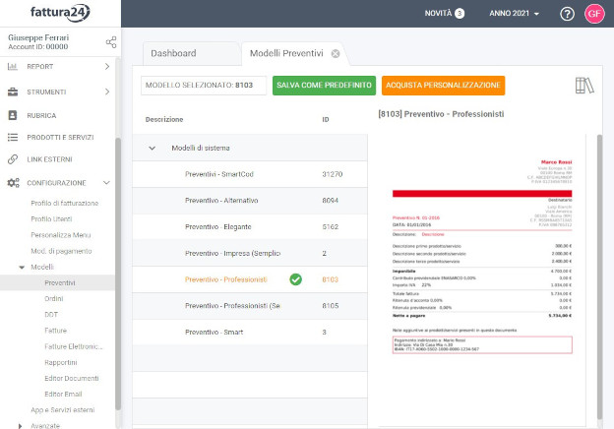Open LINK ESTERNI menu item
This screenshot has height=429, width=614.
click(49, 159)
